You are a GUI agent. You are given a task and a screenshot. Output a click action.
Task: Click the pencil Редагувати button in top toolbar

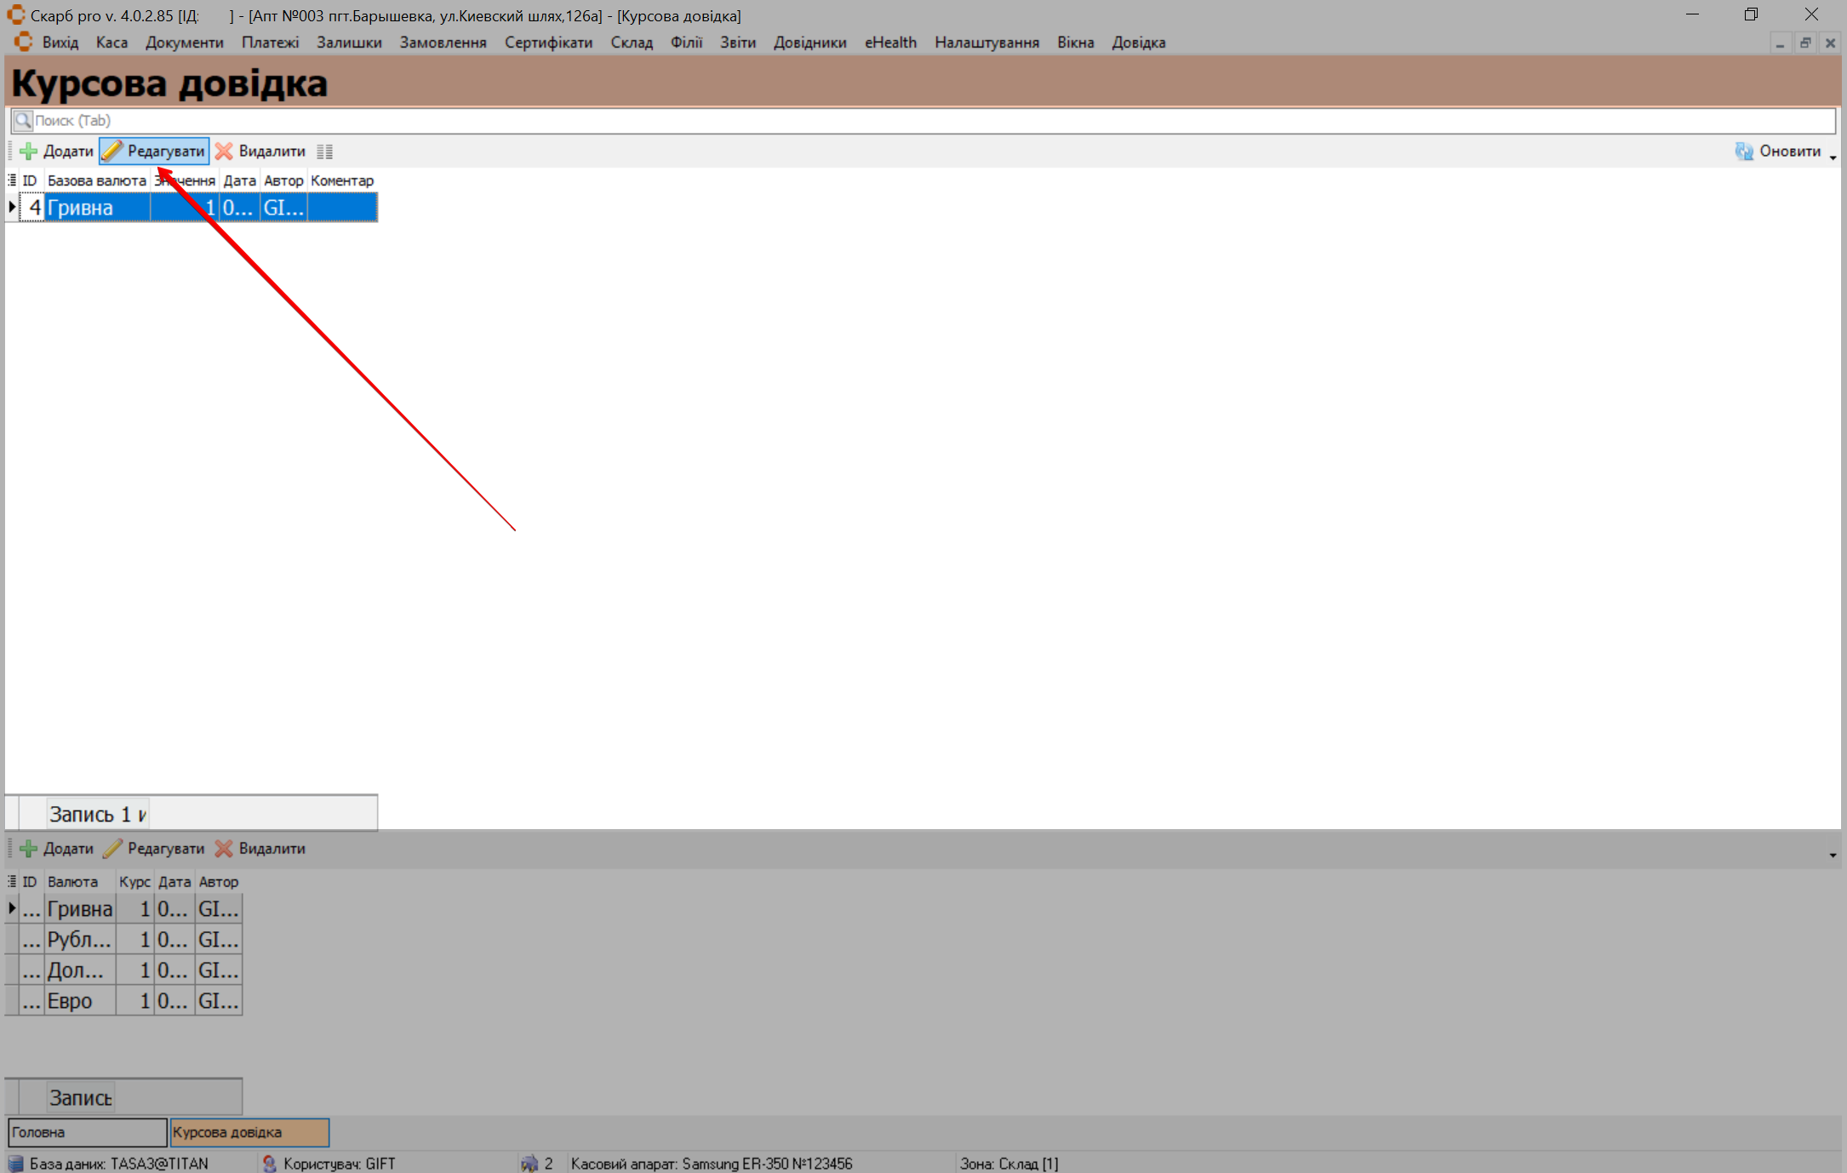[154, 152]
